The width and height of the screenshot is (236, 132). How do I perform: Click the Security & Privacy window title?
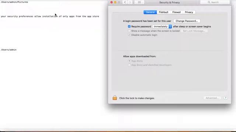(x=170, y=3)
